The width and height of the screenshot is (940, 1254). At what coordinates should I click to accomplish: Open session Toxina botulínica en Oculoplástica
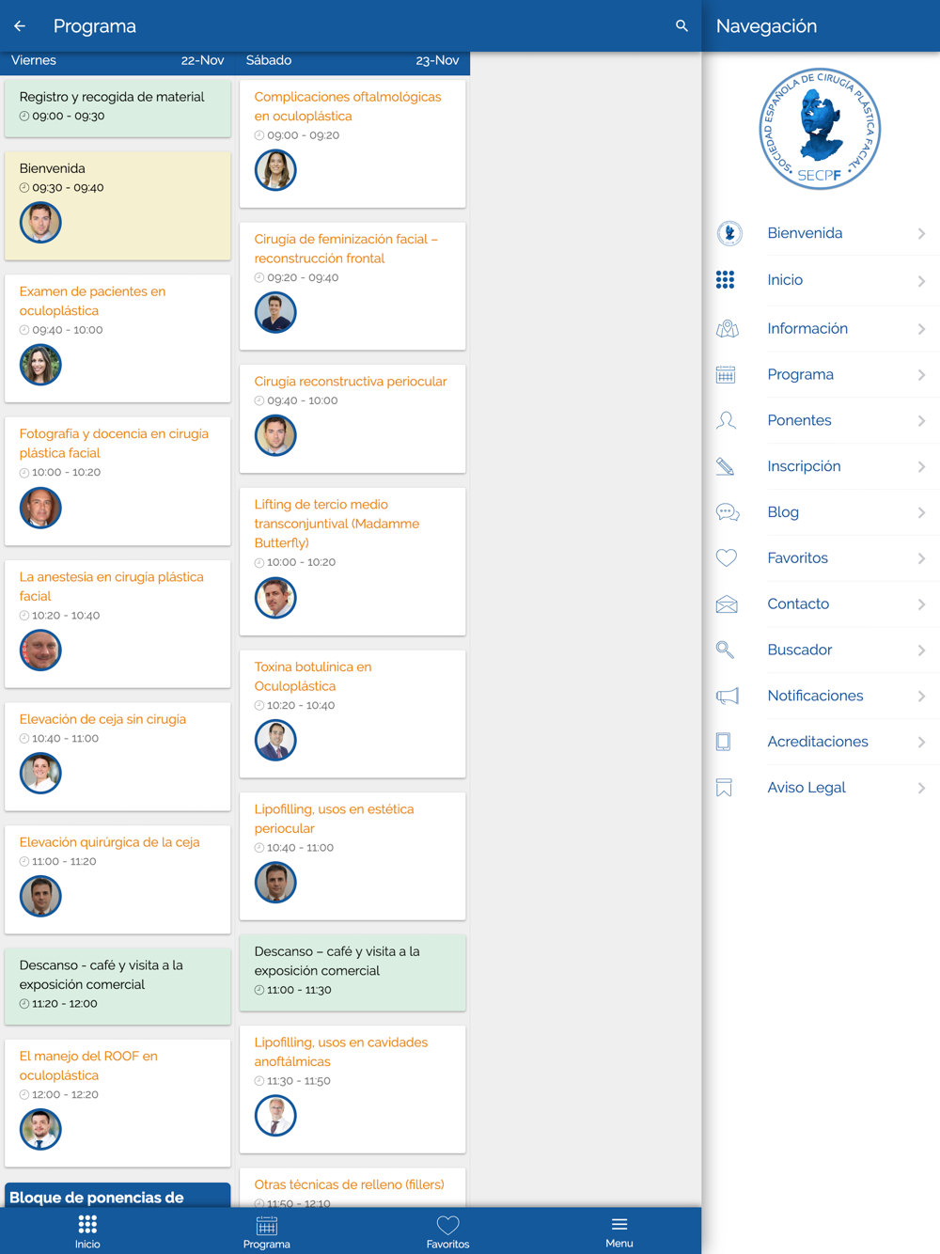coord(352,713)
